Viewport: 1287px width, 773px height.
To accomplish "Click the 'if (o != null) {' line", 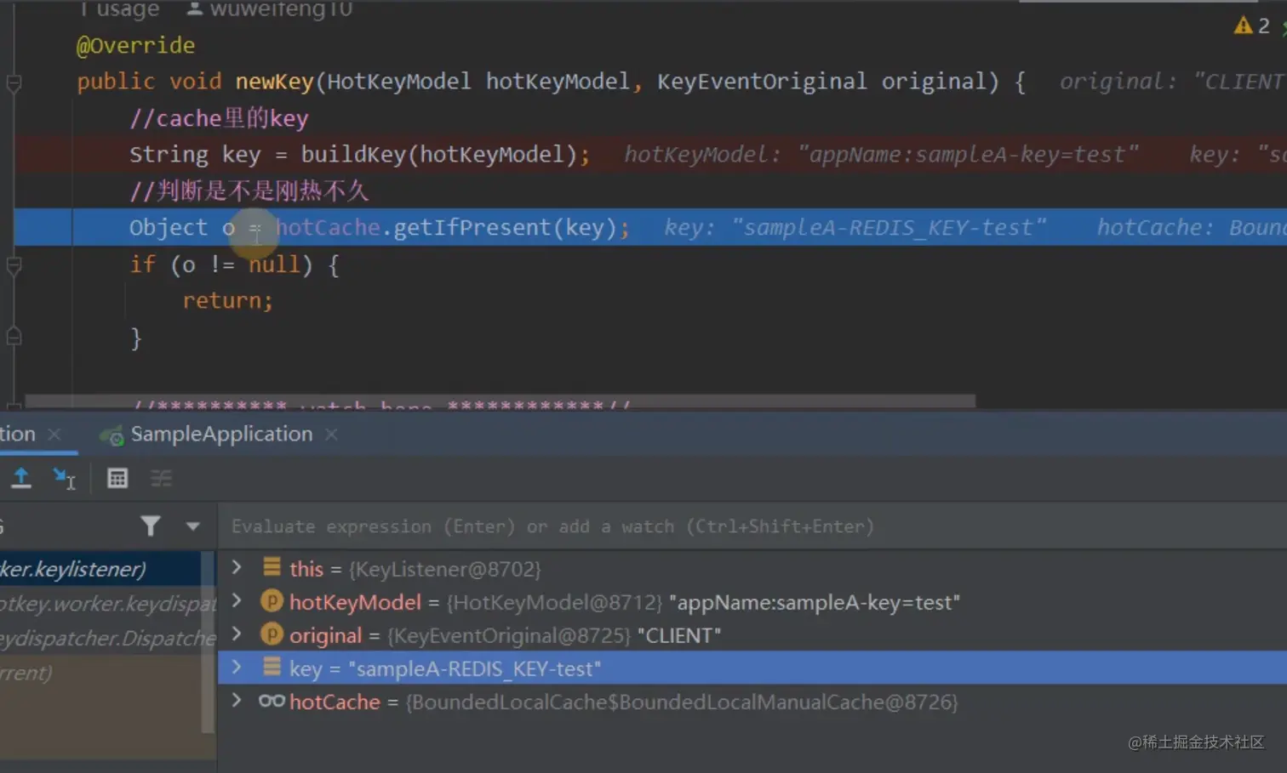I will click(234, 264).
